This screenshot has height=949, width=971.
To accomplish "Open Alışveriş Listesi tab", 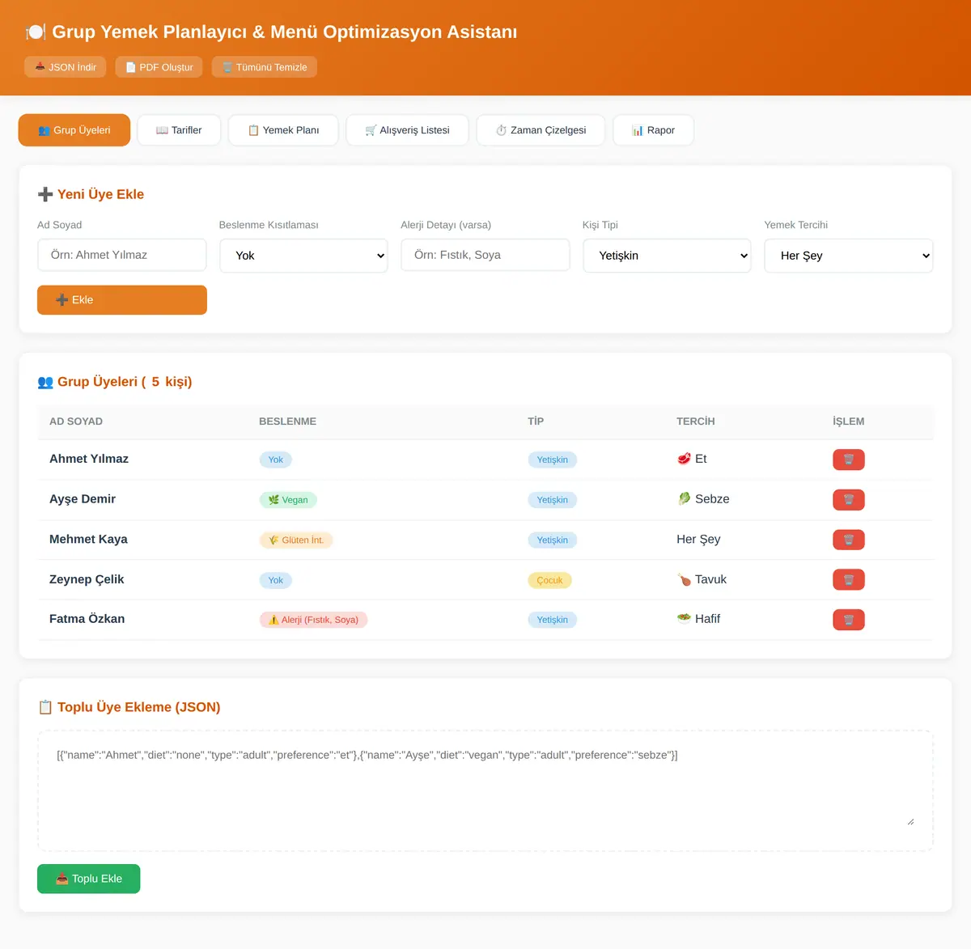I will pos(407,130).
